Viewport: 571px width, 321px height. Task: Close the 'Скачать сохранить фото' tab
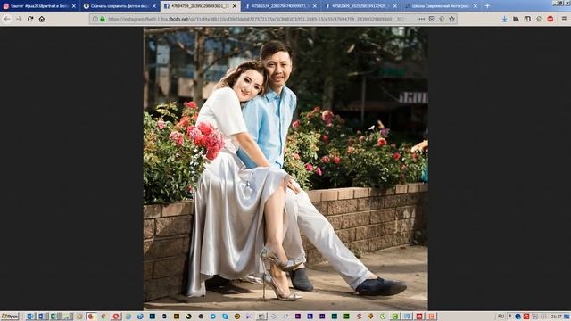point(154,6)
